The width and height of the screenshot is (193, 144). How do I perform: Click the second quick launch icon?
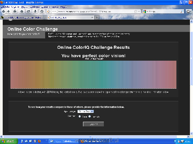click(26, 141)
